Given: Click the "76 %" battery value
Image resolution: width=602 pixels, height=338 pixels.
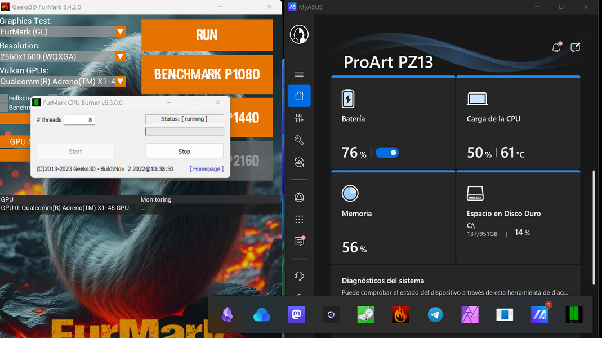Looking at the screenshot, I should click(x=354, y=153).
